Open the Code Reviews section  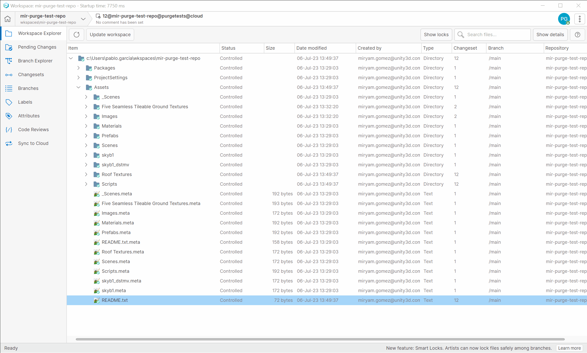[33, 129]
